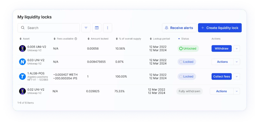The image size is (255, 124).
Task: Sort by % of overall supply column
Action: [x=128, y=39]
